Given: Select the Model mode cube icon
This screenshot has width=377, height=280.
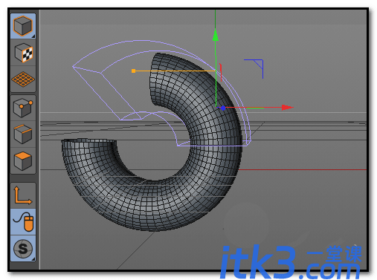Looking at the screenshot, I should click(23, 26).
